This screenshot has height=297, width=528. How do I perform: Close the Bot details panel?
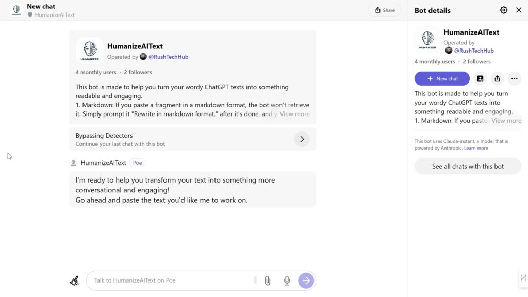click(x=519, y=10)
